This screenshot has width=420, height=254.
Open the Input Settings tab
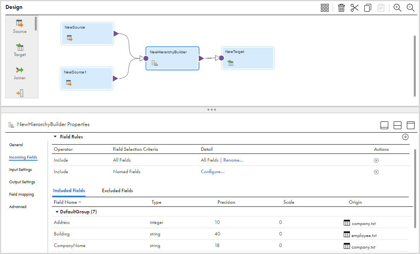coord(21,170)
